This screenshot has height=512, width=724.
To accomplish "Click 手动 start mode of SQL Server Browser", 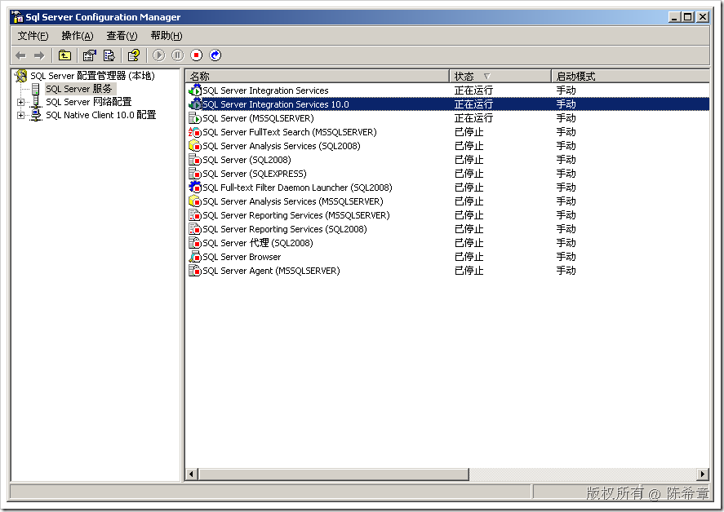I will [566, 257].
